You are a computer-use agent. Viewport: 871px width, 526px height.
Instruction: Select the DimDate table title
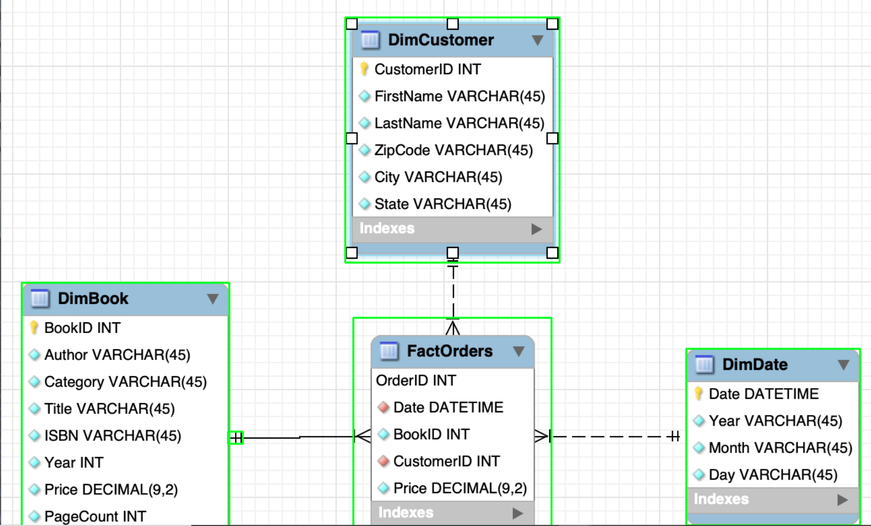click(755, 365)
